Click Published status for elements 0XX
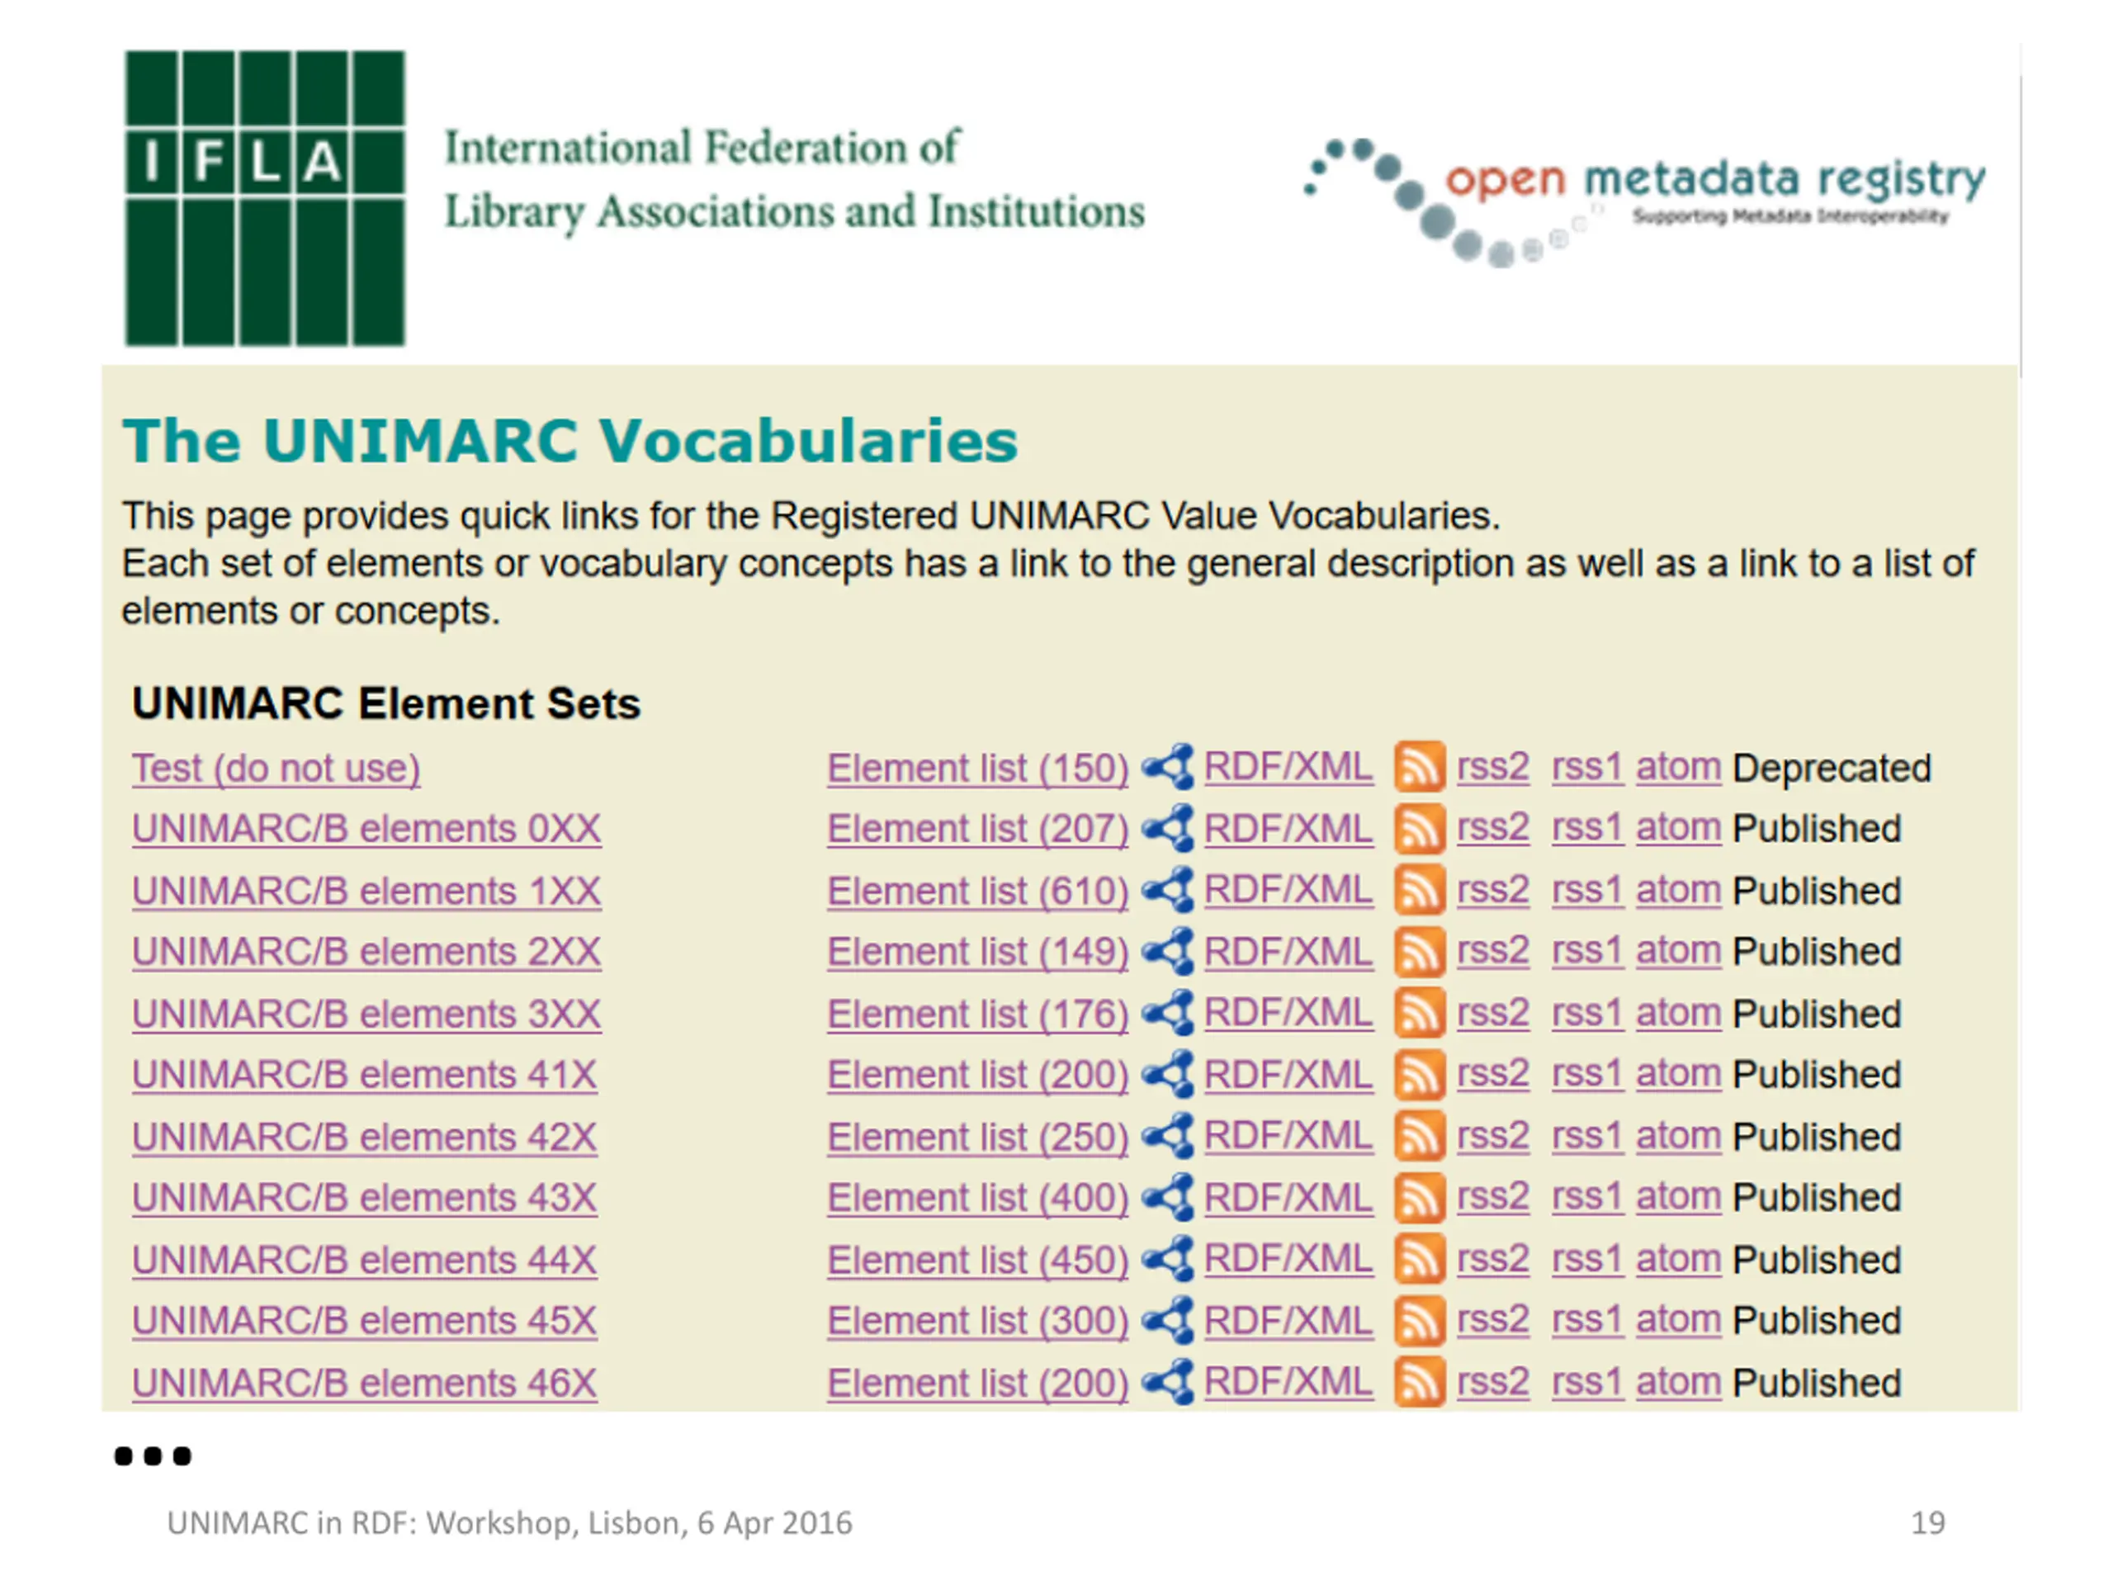 coord(1817,830)
